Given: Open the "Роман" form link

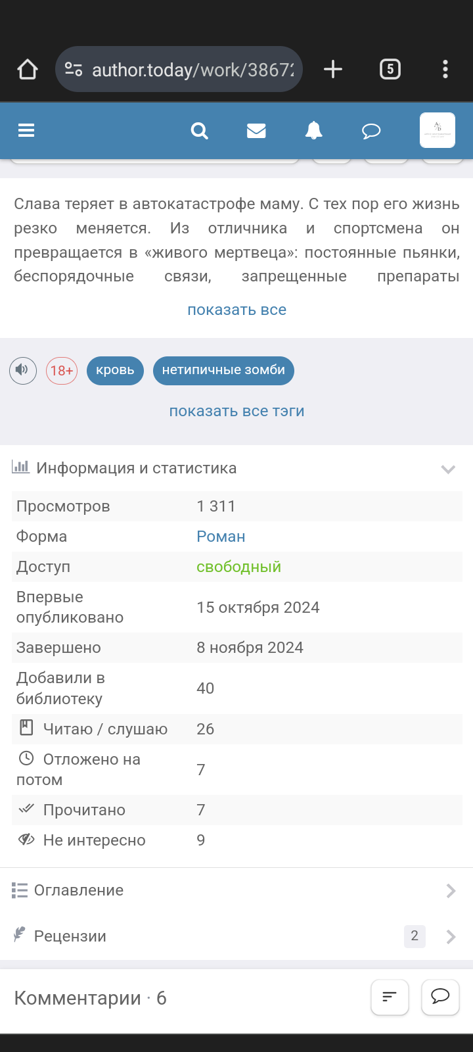Looking at the screenshot, I should (221, 537).
